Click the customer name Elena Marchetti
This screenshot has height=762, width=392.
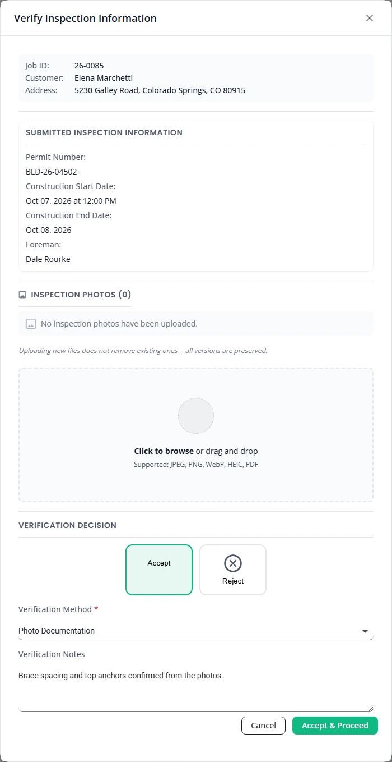(x=104, y=78)
